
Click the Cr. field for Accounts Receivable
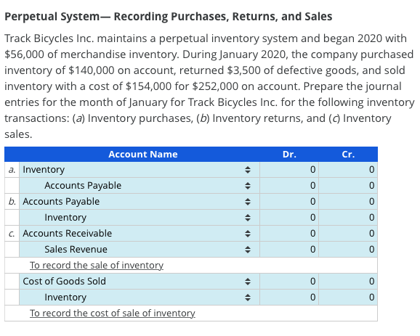(x=348, y=233)
